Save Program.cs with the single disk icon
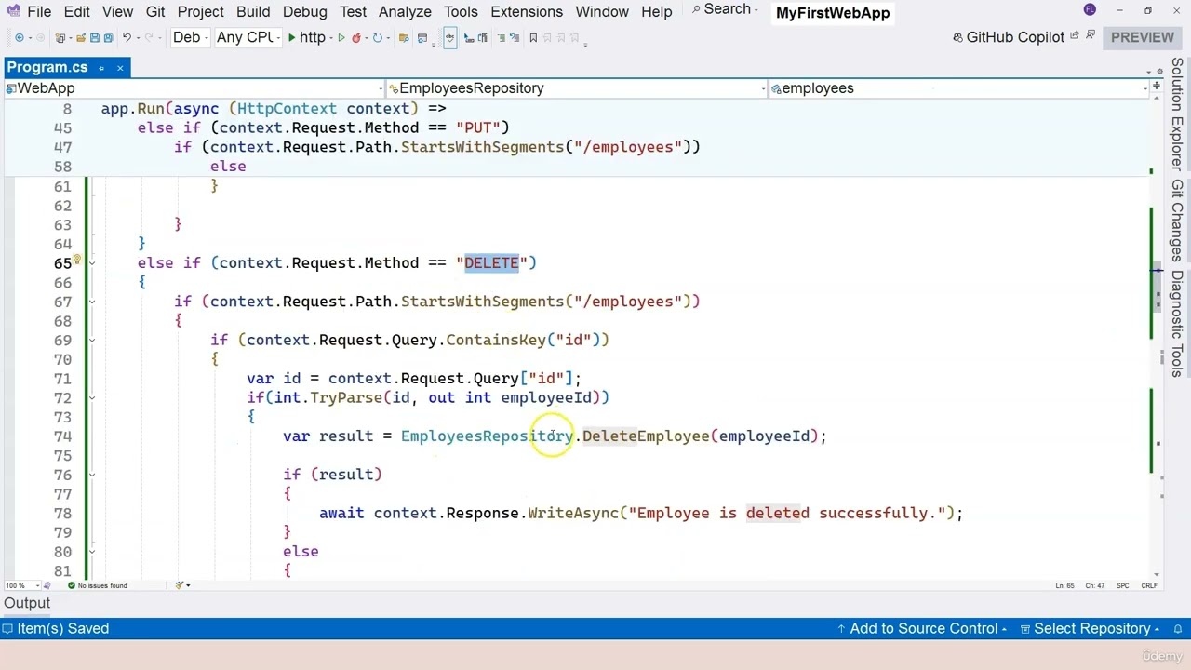Screen dimensions: 1191x670 pos(95,37)
